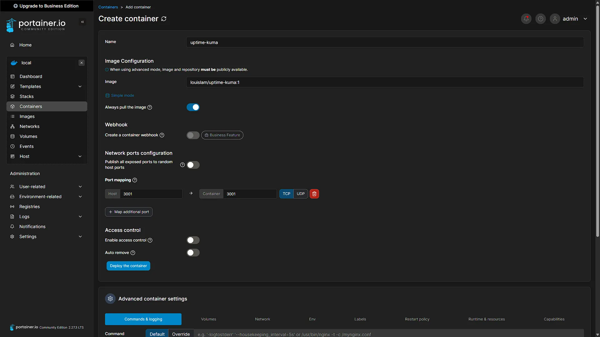The image size is (600, 337).
Task: Click the admin user avatar icon
Action: (555, 19)
